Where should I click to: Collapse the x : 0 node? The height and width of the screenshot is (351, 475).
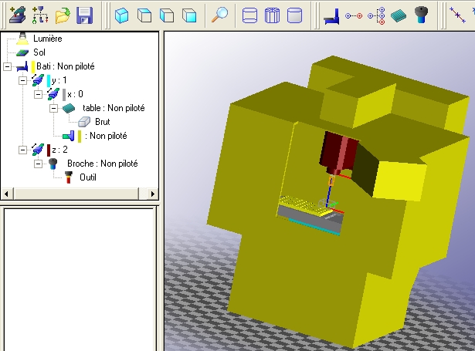pyautogui.click(x=38, y=94)
